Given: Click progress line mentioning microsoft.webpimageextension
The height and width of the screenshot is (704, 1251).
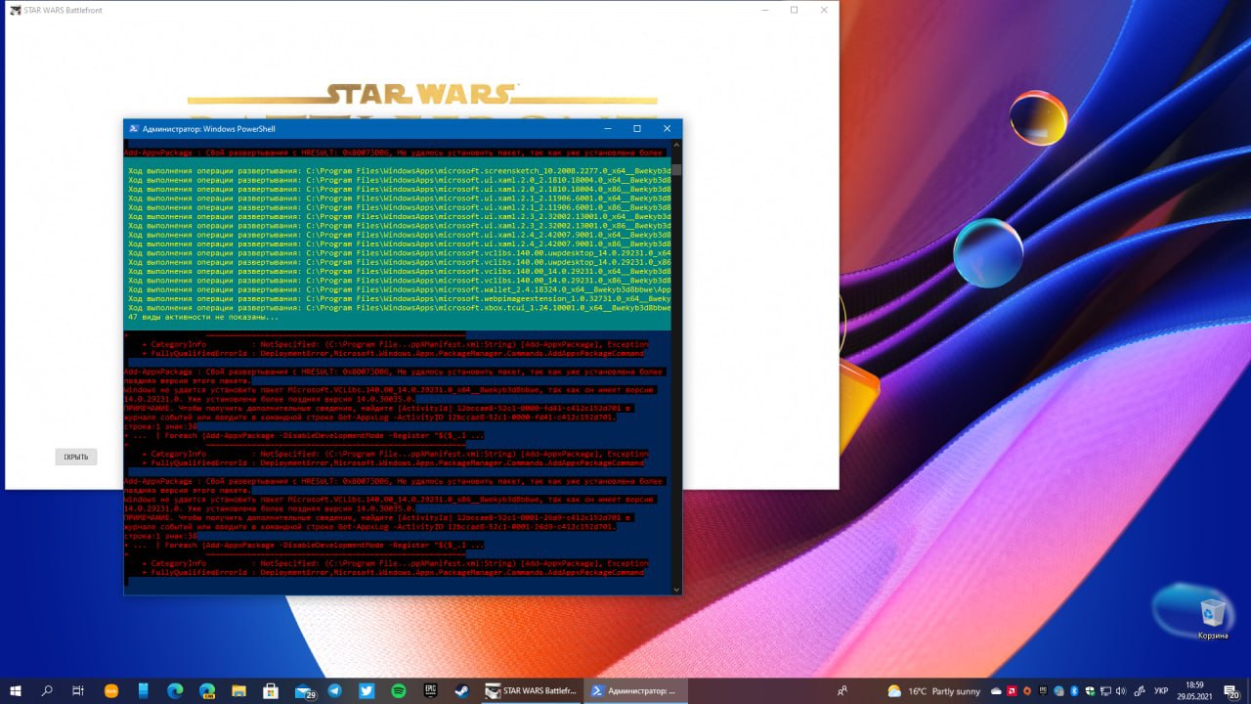Looking at the screenshot, I should (x=400, y=299).
